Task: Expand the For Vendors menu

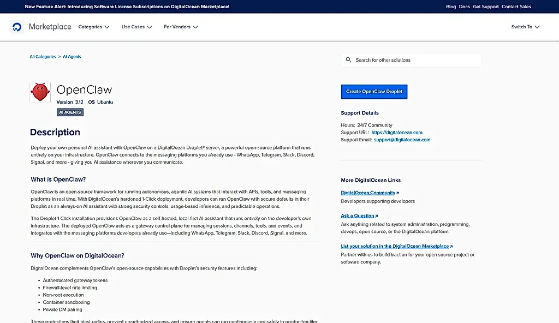Action: (x=181, y=27)
